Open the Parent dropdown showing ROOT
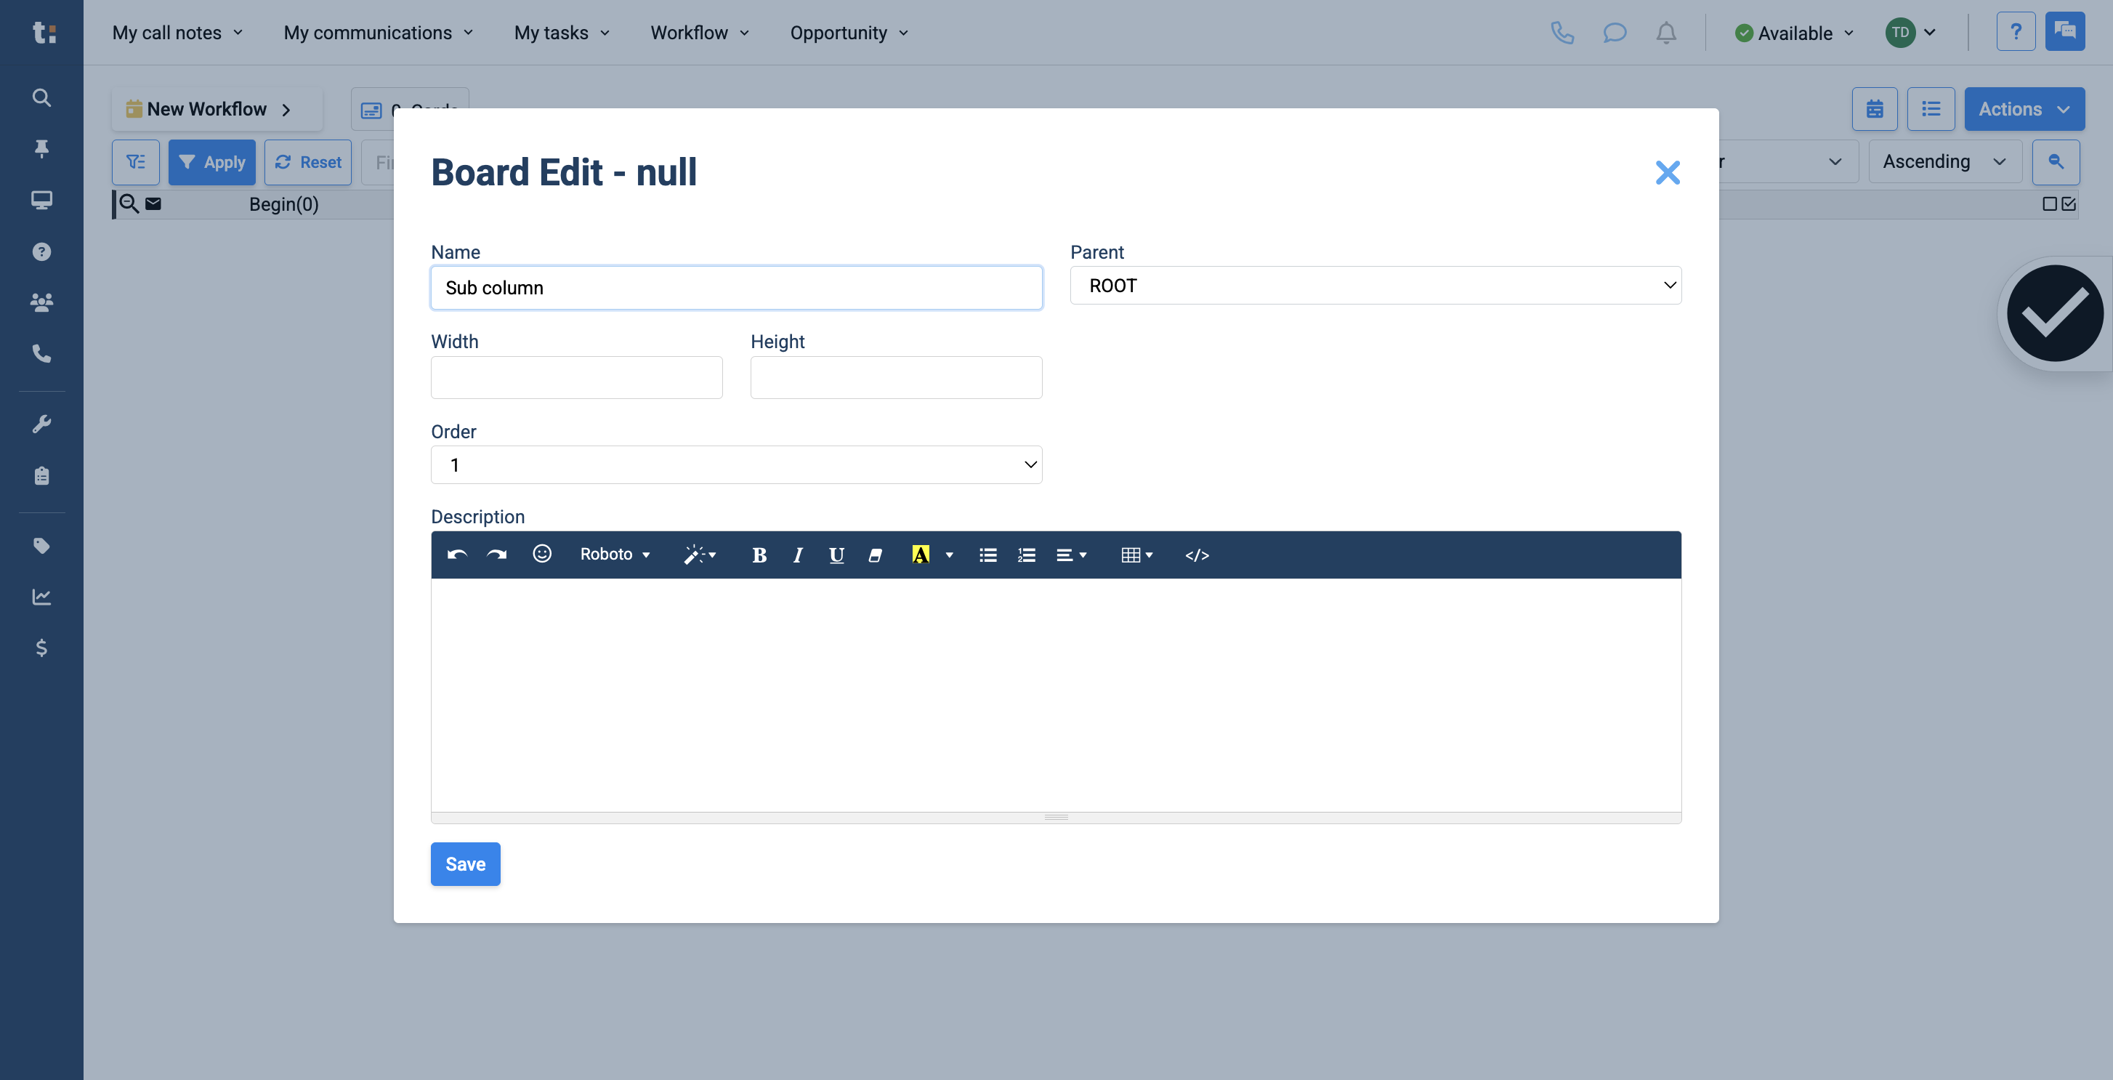The height and width of the screenshot is (1080, 2113). click(1375, 285)
